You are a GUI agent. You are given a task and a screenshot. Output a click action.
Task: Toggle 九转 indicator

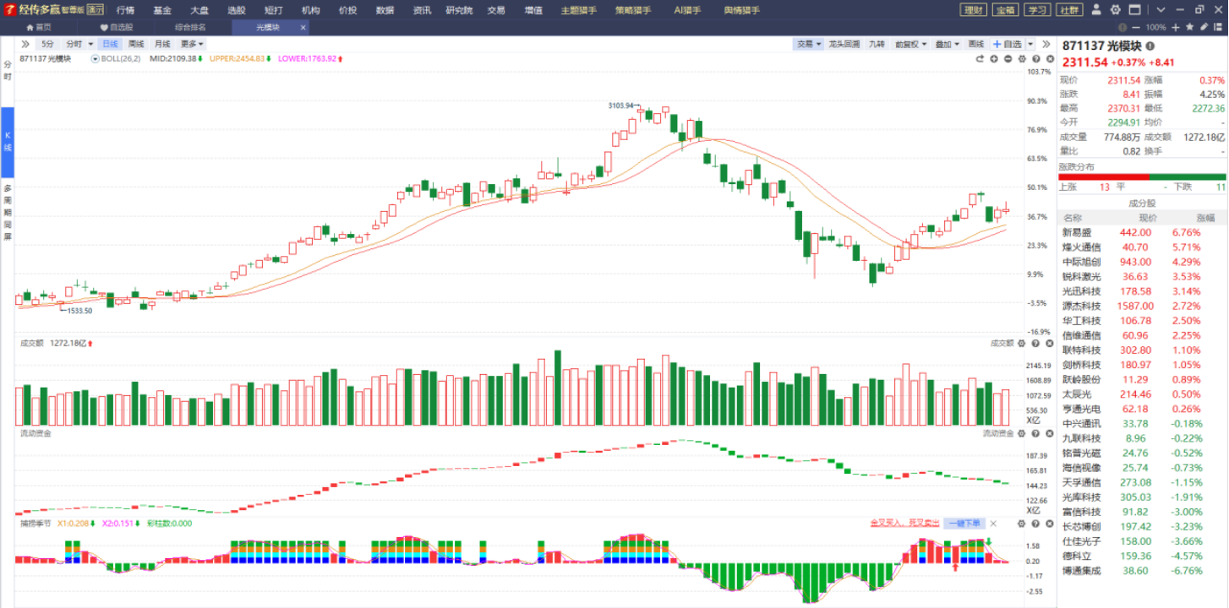[x=877, y=44]
